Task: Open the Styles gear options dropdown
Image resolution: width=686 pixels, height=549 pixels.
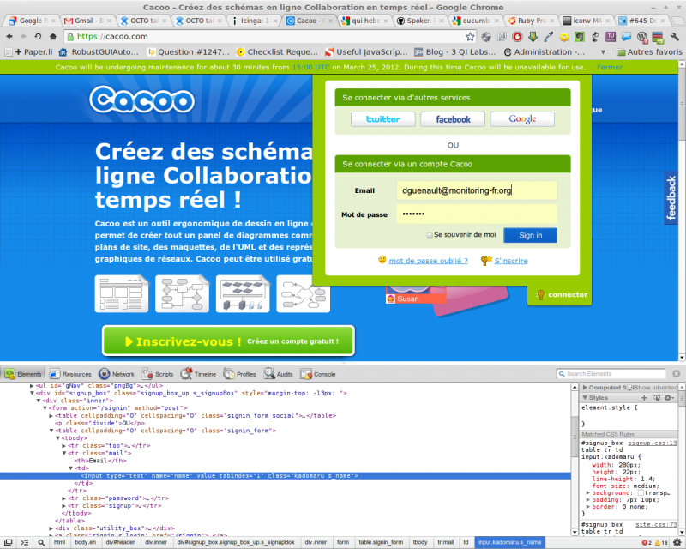Action: 670,397
